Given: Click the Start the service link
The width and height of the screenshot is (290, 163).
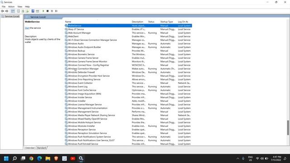Looking at the screenshot, I should tap(27, 28).
